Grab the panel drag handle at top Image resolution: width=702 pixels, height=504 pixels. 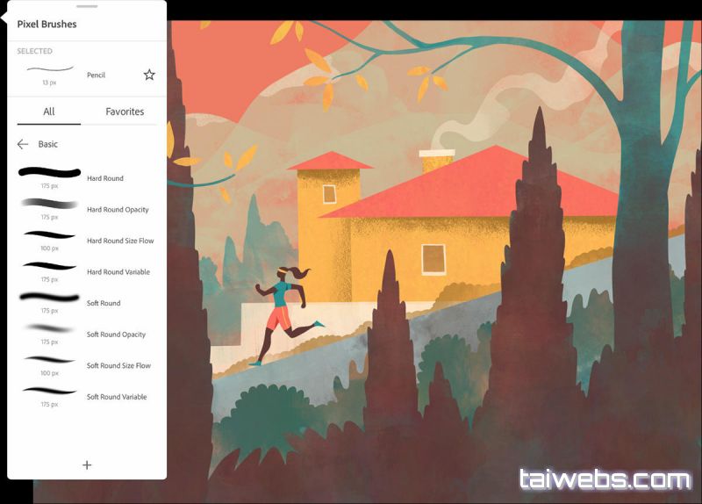[87, 6]
